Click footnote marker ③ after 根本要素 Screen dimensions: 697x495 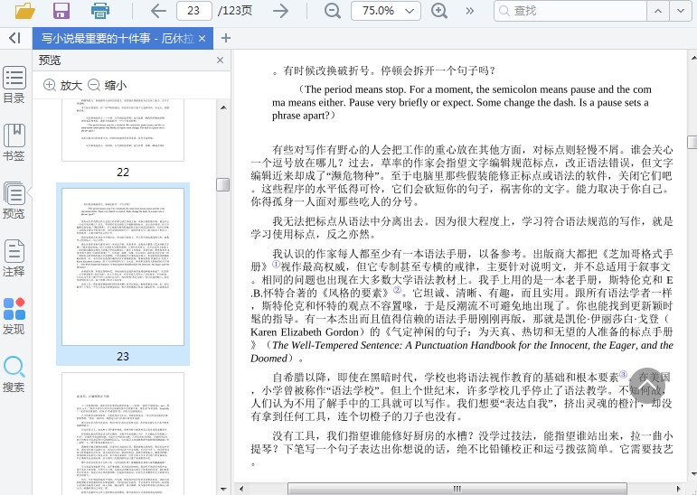point(623,375)
